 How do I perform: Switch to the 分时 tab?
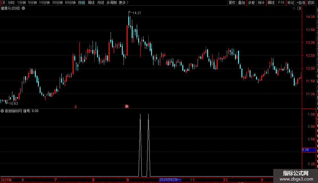[x=11, y=3]
